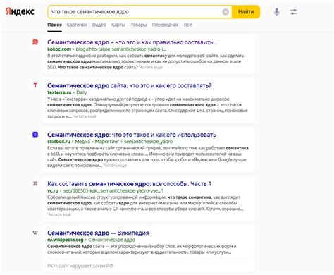
Task: Open the Все services tab
Action: point(187,25)
